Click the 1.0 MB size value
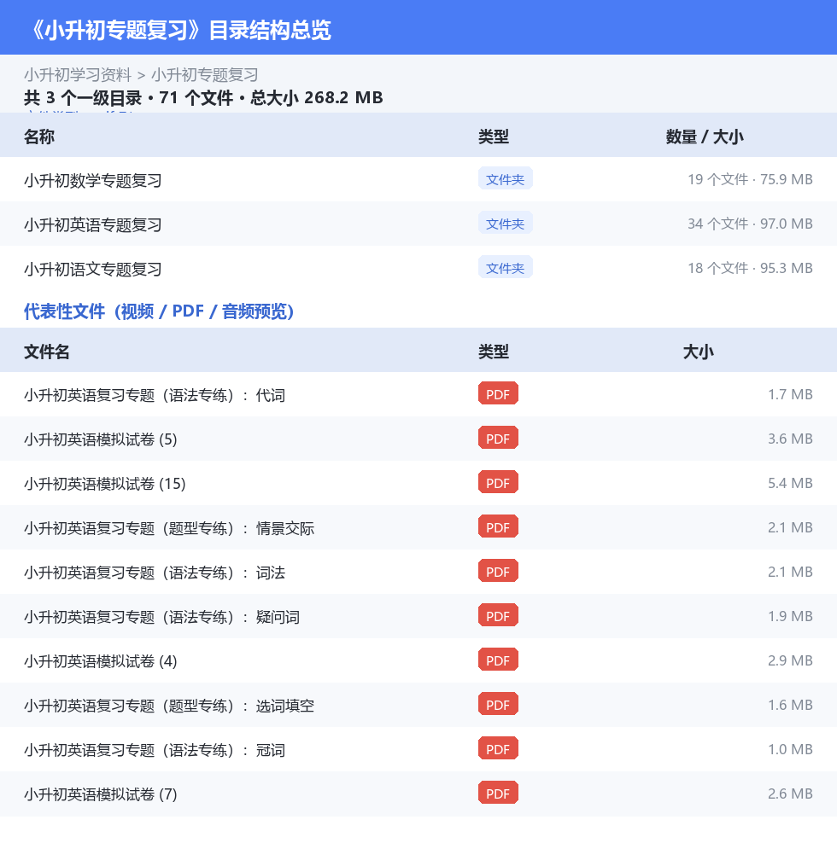The height and width of the screenshot is (843, 837). (x=790, y=749)
